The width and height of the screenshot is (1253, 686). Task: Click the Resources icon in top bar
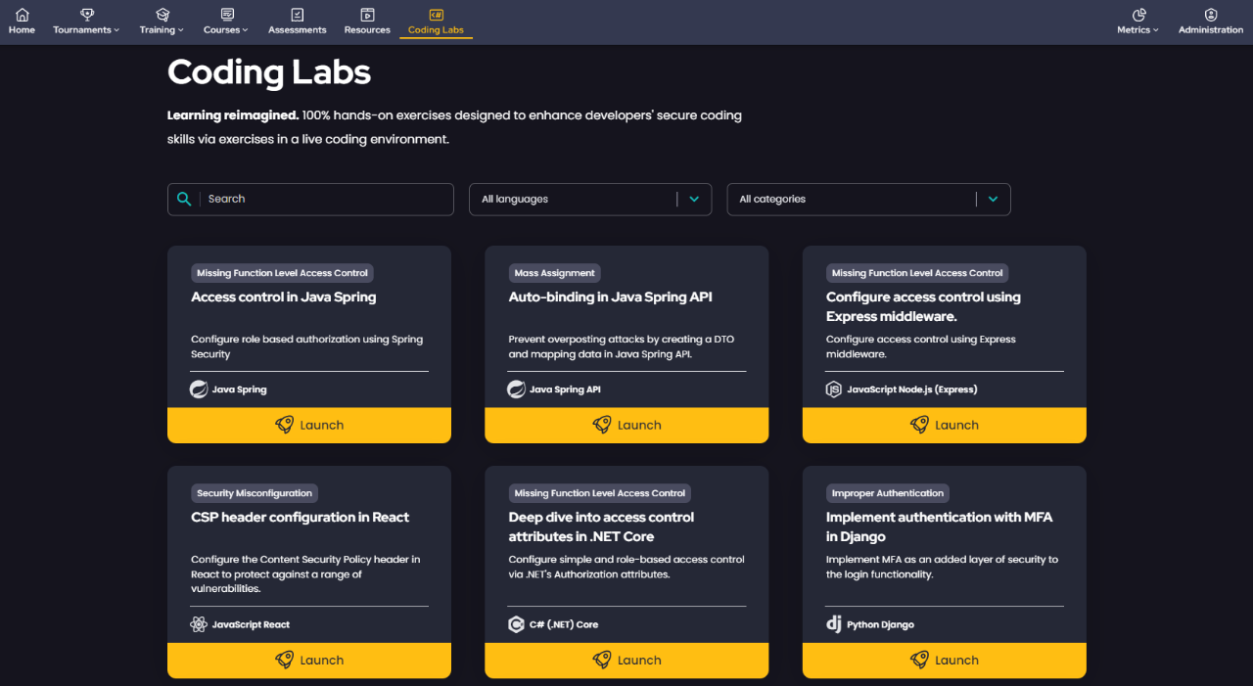coord(367,15)
